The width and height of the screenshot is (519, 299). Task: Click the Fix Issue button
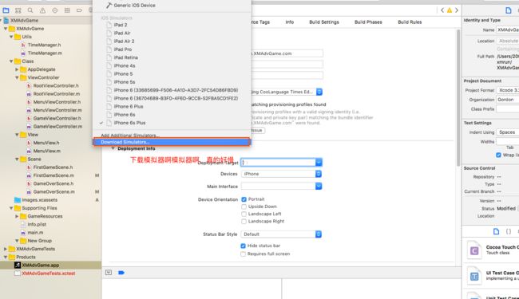(259, 131)
